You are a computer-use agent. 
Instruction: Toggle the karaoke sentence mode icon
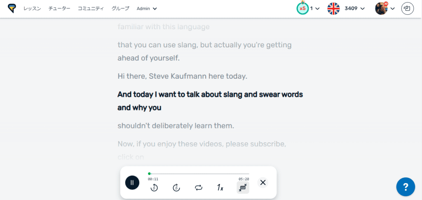pos(243,188)
